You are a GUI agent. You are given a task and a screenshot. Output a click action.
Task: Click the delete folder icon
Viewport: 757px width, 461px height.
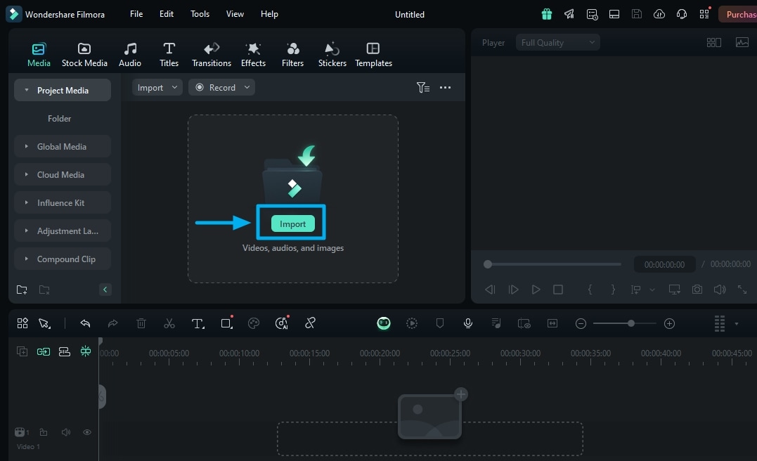[x=44, y=290]
